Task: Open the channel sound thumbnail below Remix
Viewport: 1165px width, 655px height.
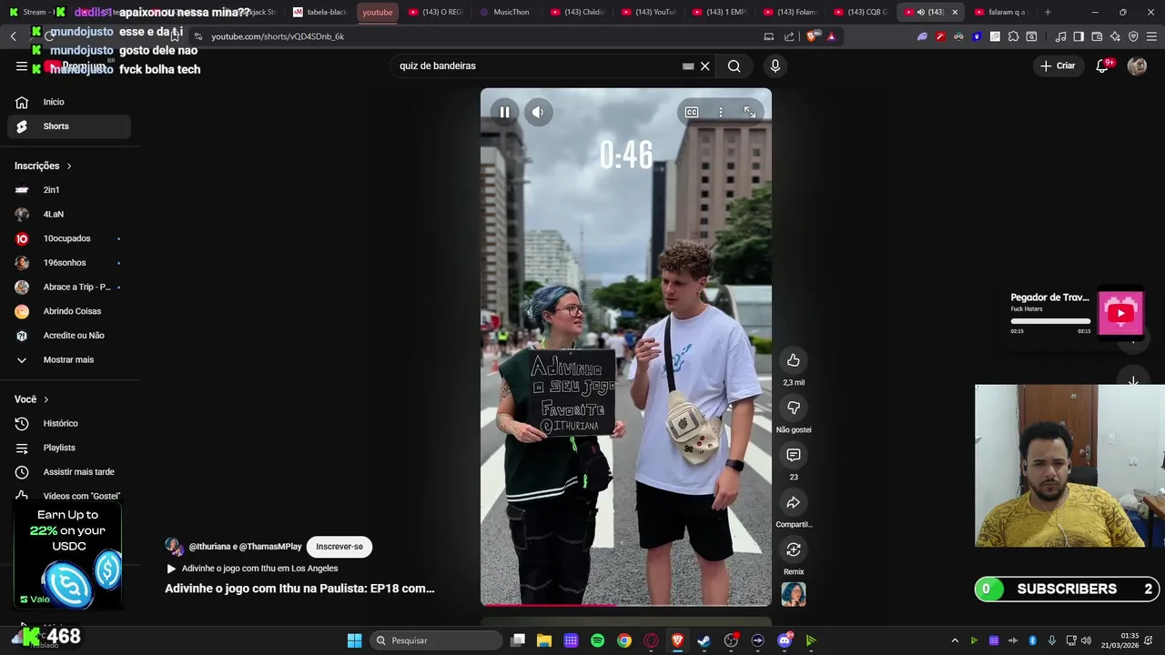Action: [x=794, y=594]
